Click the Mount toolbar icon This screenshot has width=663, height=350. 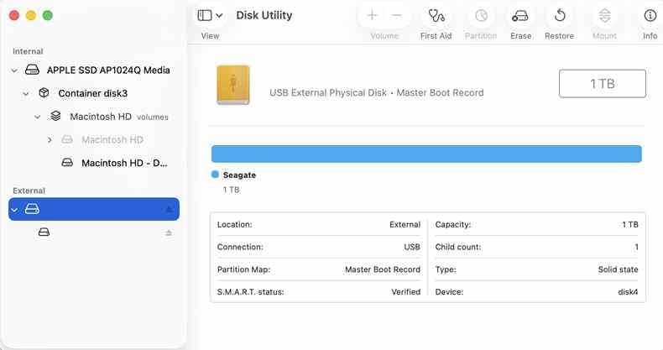(604, 16)
